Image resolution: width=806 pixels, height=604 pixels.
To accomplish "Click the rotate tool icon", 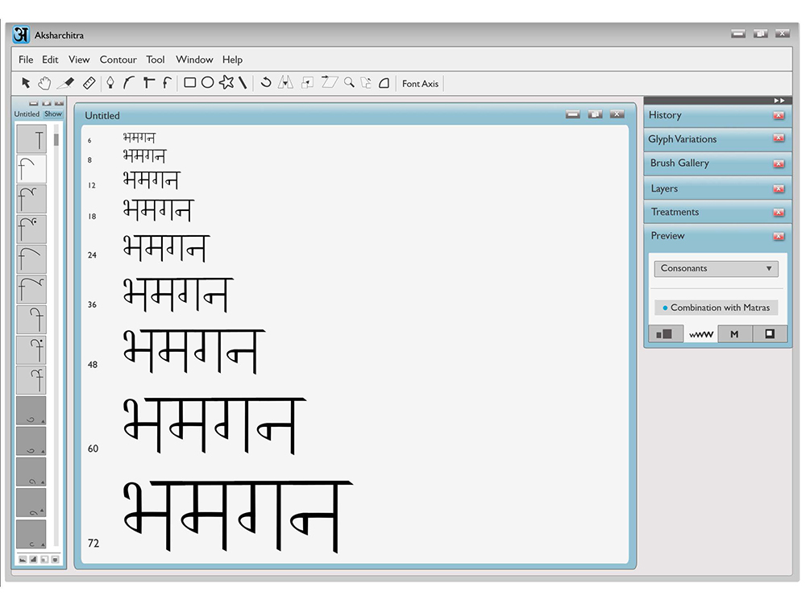I will coord(266,83).
